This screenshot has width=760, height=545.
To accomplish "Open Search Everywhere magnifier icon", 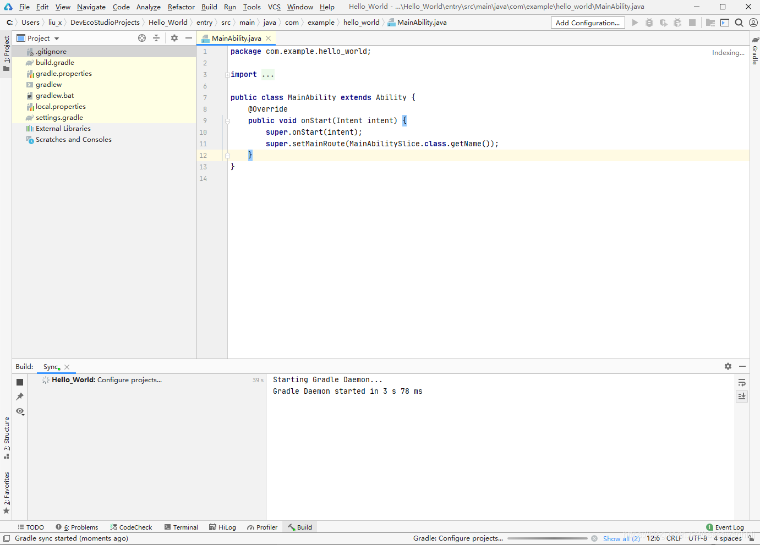I will tap(739, 23).
